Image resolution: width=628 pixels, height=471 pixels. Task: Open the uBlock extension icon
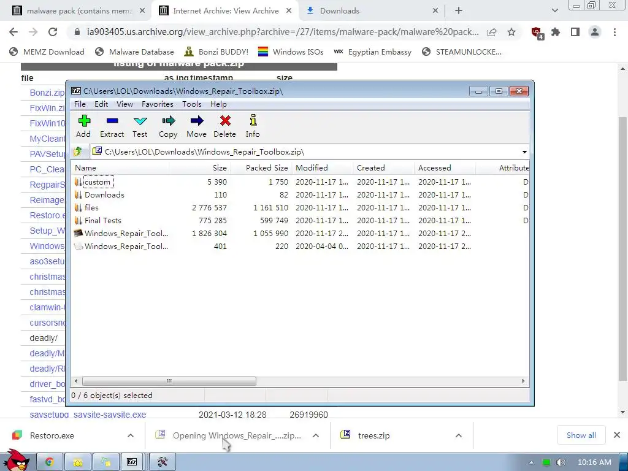[x=537, y=33]
